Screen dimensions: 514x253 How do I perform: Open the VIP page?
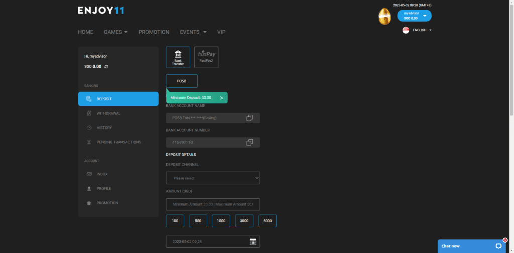tap(221, 32)
